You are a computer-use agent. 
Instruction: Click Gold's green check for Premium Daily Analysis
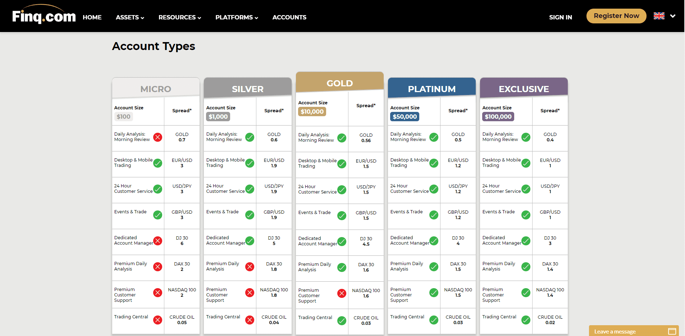tap(342, 267)
